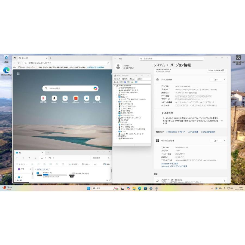Open the apps grid on Edge new tab
245x245 pixels.
coord(18,73)
